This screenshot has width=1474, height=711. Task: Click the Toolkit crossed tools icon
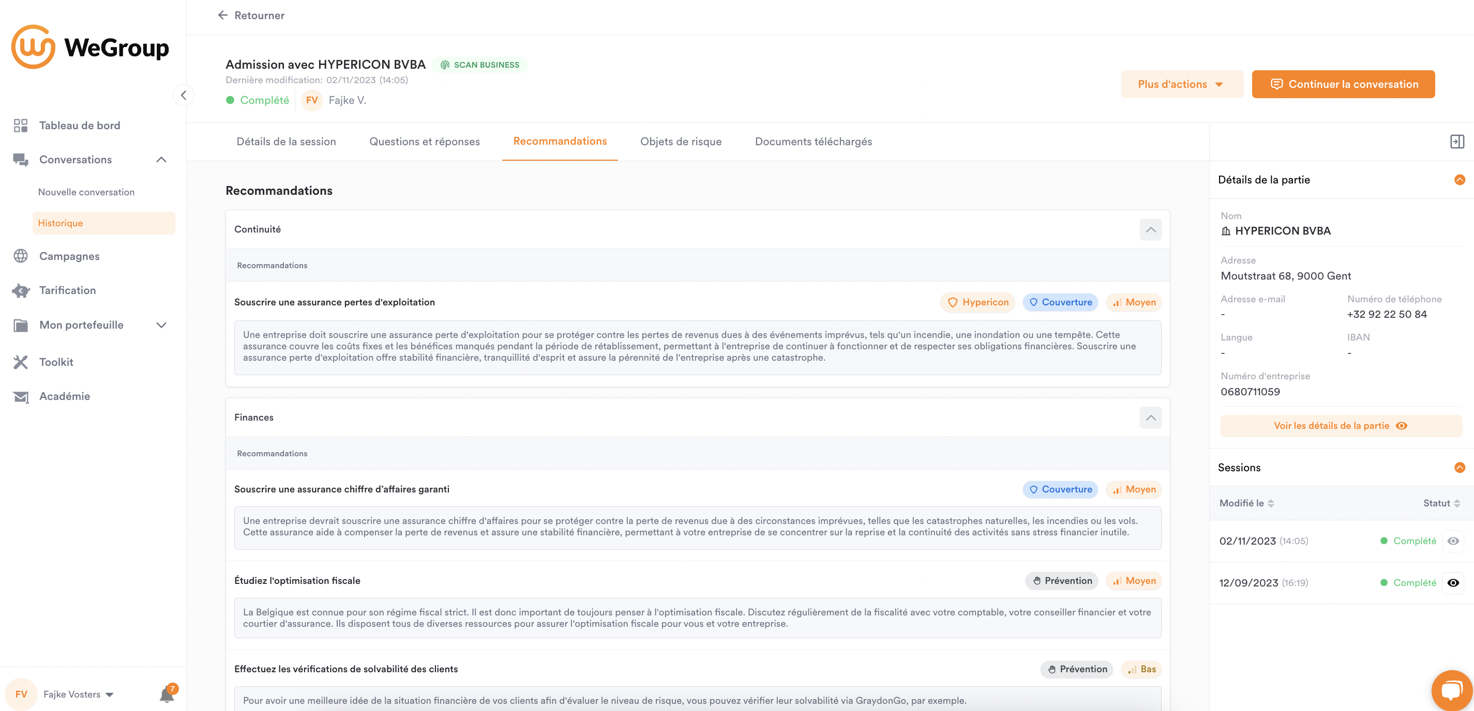tap(21, 362)
